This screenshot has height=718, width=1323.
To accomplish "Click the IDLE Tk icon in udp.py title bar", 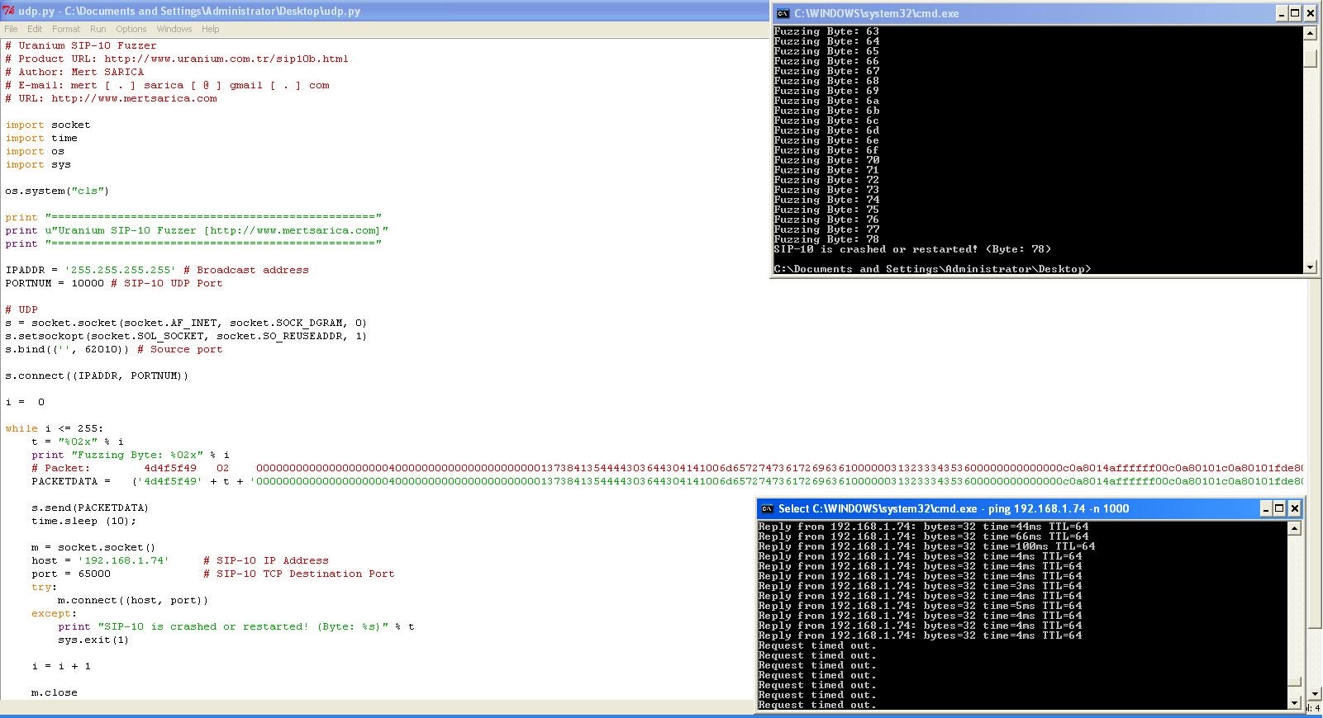I will click(9, 11).
